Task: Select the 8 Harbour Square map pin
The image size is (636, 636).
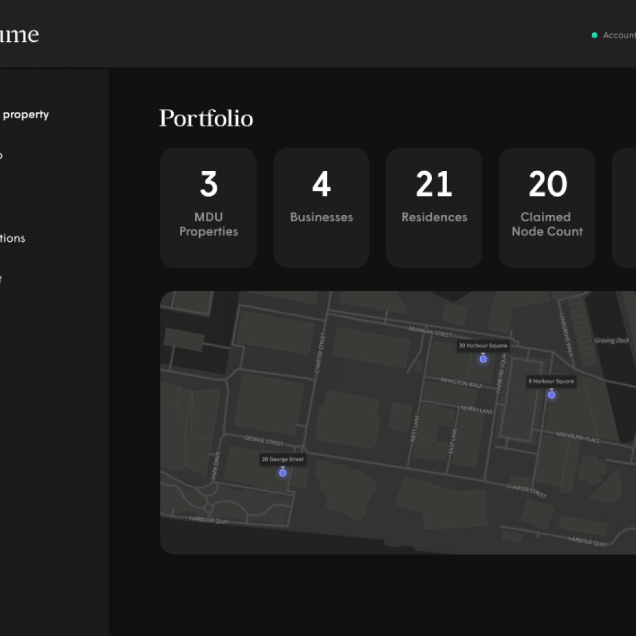Action: click(551, 395)
